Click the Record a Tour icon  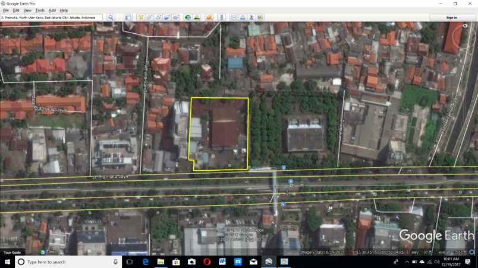[x=177, y=18]
